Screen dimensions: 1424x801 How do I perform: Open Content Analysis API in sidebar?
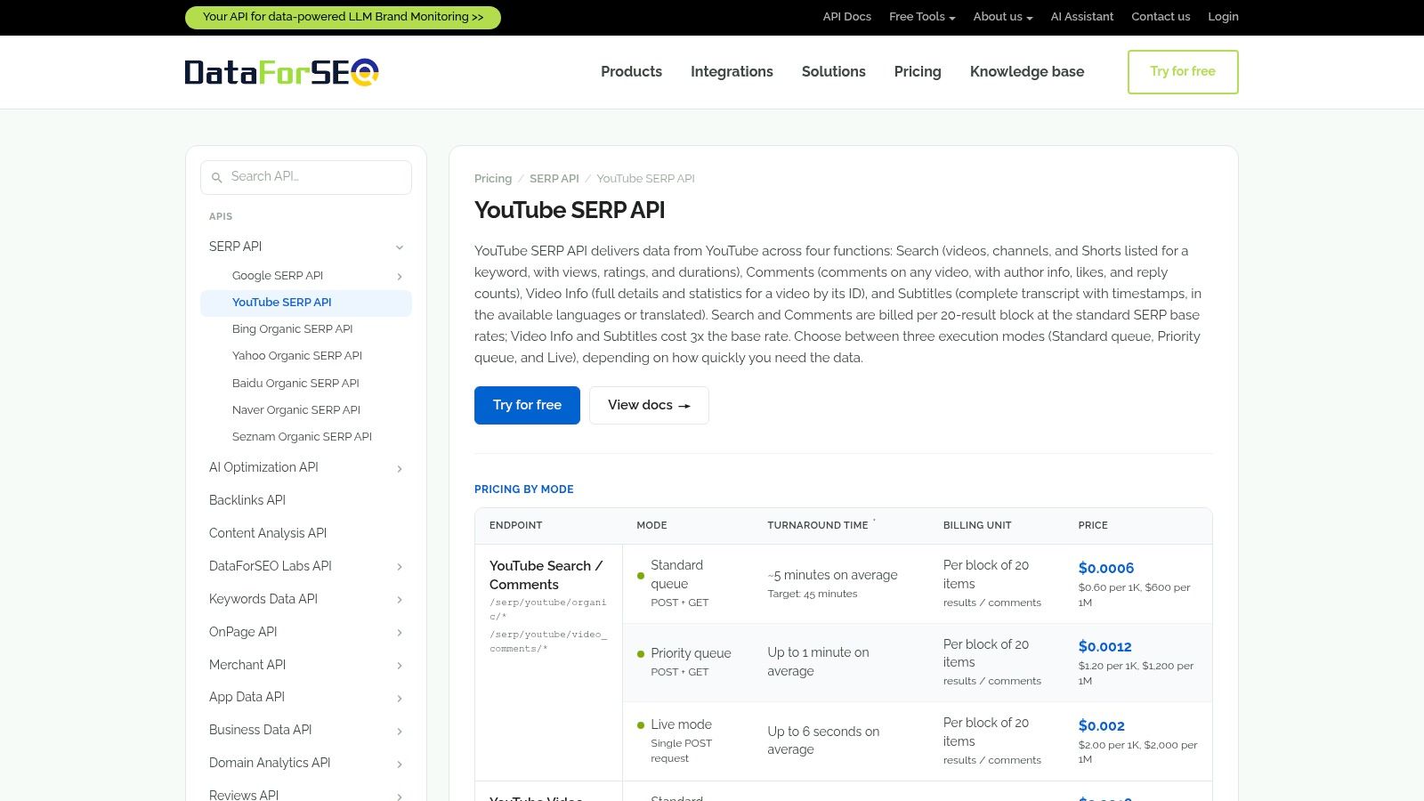coord(268,533)
